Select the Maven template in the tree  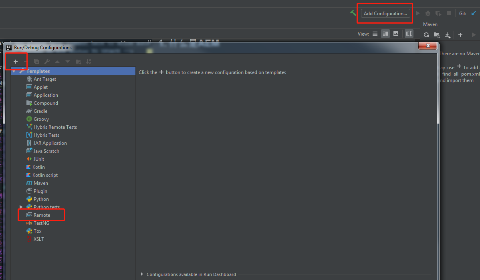pos(41,183)
